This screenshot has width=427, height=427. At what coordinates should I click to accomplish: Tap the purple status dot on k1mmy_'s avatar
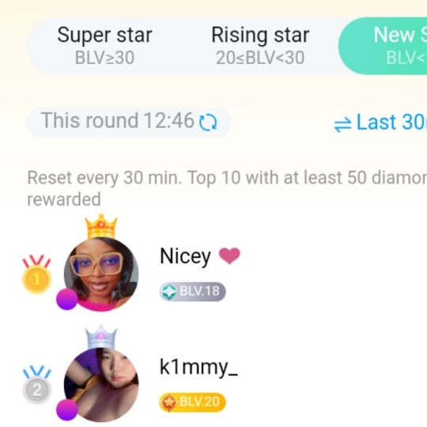(67, 410)
